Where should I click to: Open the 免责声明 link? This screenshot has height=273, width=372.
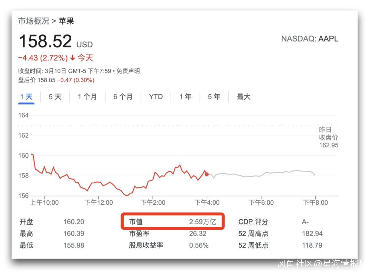(x=128, y=71)
